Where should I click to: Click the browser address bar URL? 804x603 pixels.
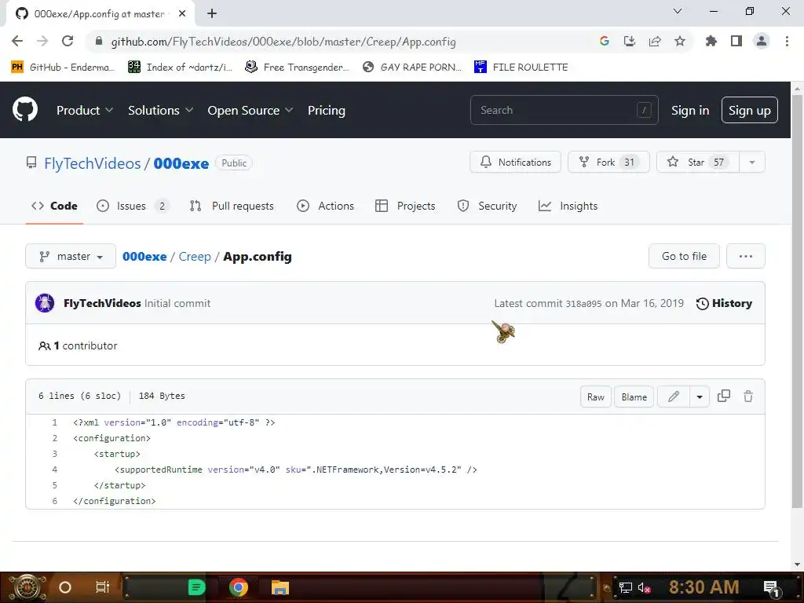click(283, 42)
